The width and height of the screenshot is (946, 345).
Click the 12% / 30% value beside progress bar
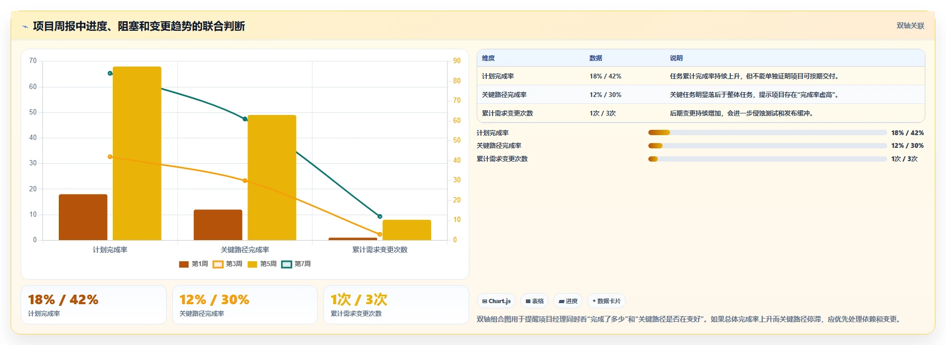coord(907,146)
